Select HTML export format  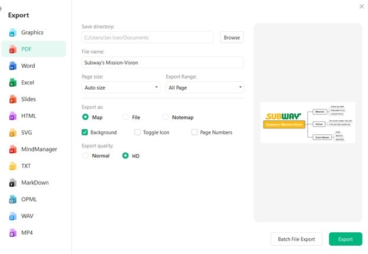coord(34,116)
